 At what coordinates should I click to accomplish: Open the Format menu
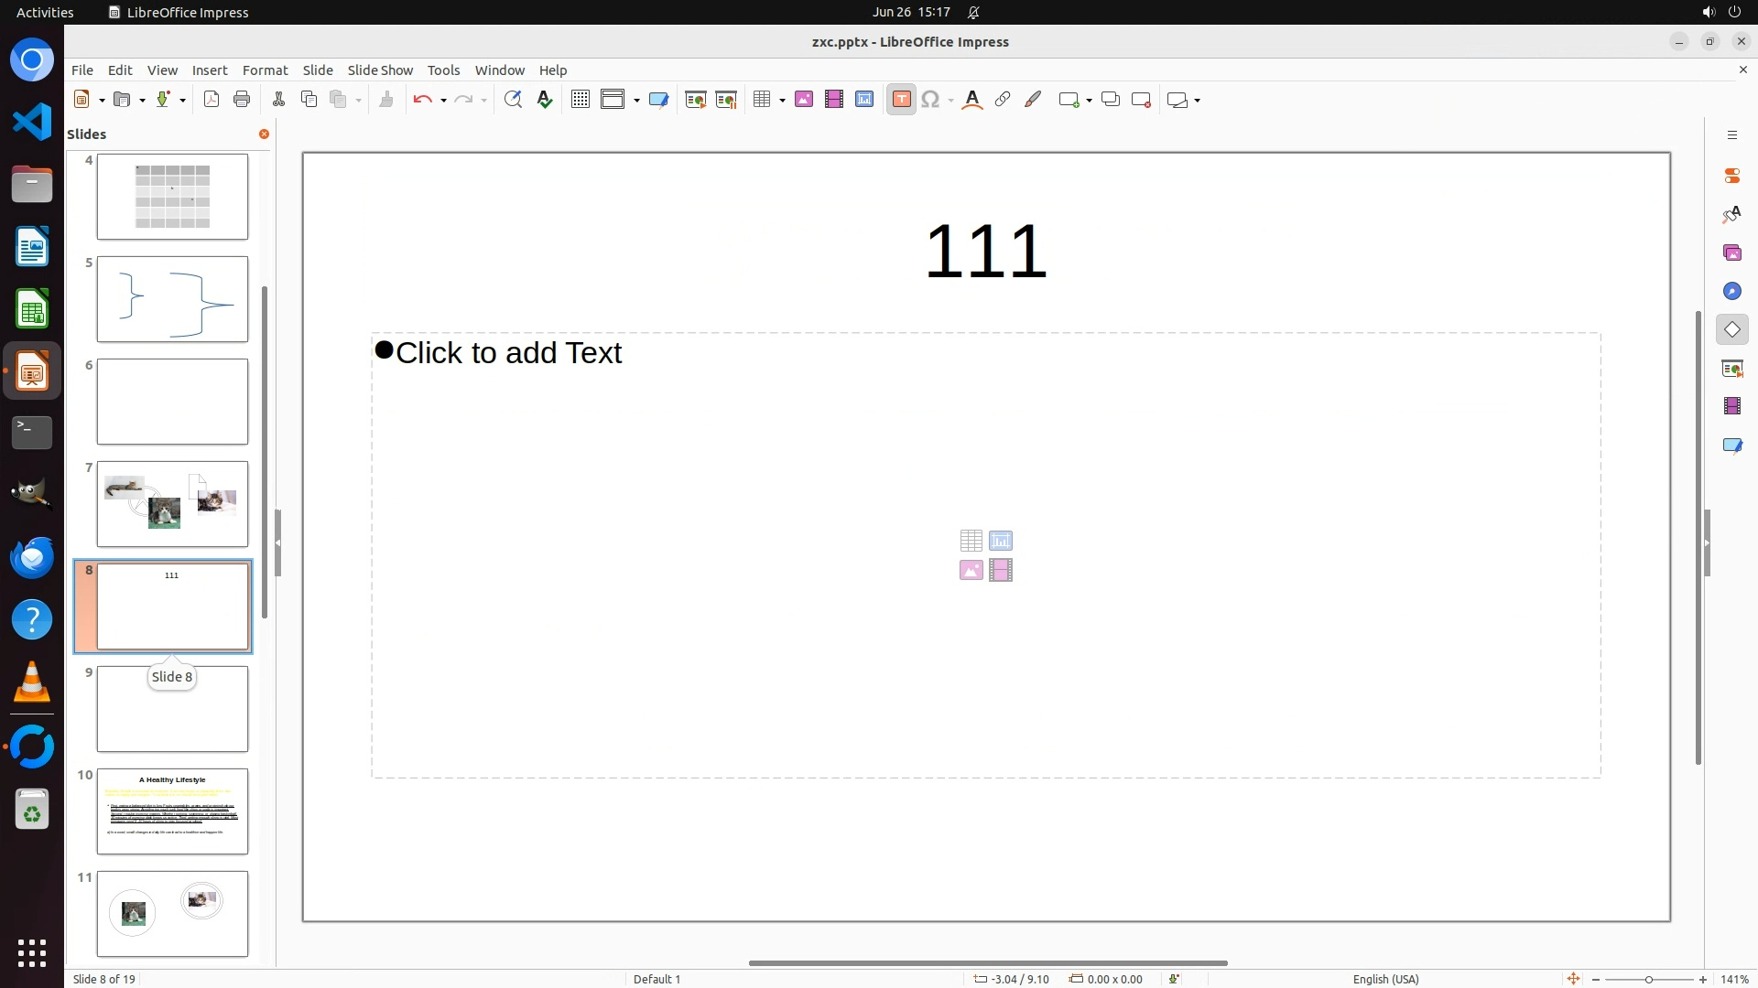point(265,70)
